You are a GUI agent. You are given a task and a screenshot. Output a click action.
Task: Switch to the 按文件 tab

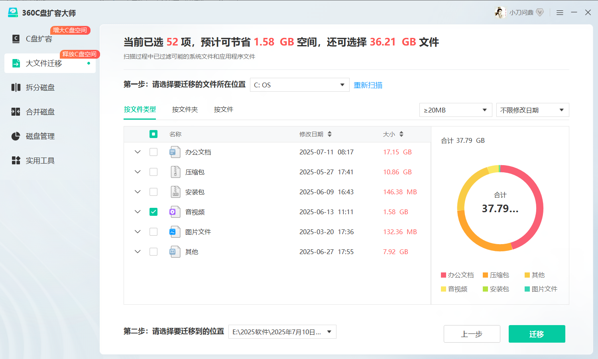(x=223, y=110)
